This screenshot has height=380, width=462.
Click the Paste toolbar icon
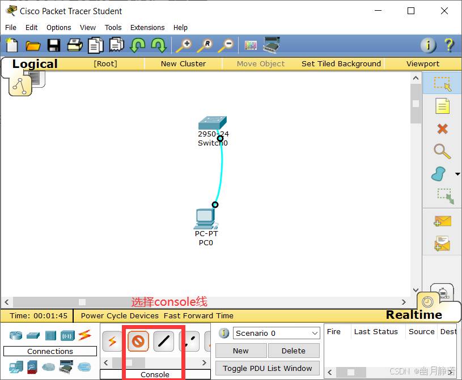pos(117,45)
